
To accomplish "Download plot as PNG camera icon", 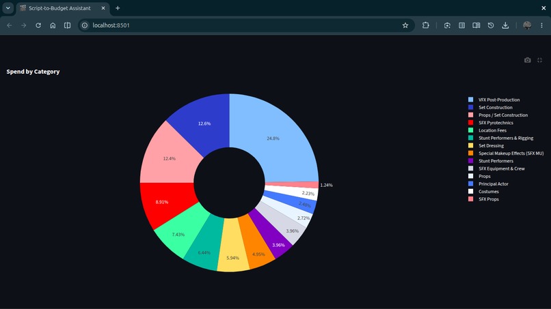I will coord(528,60).
